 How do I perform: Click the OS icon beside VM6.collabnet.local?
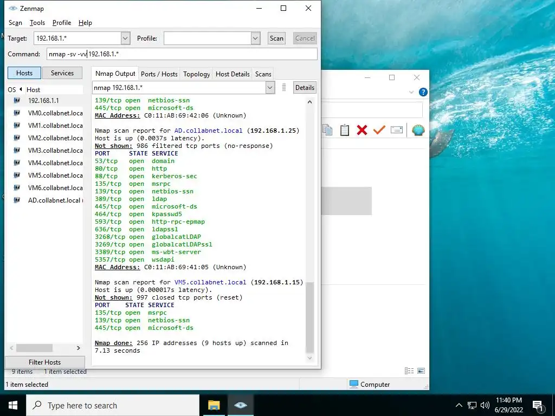coord(17,187)
